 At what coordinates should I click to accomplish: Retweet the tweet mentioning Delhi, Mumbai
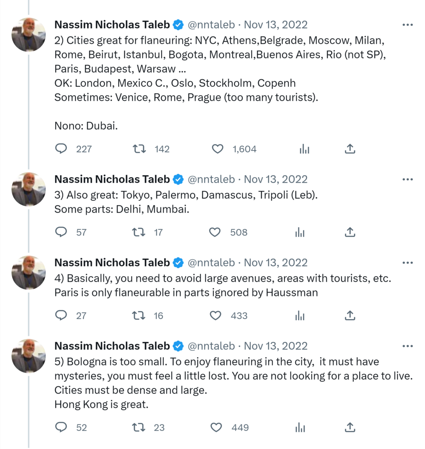coord(138,232)
